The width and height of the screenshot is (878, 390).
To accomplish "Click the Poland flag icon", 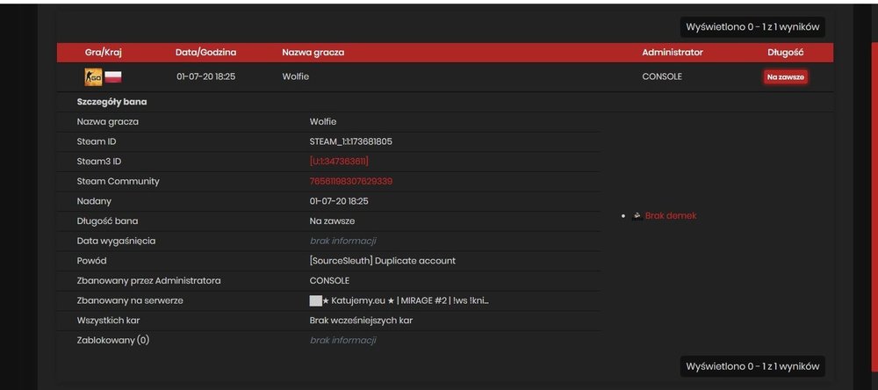I will [x=113, y=76].
